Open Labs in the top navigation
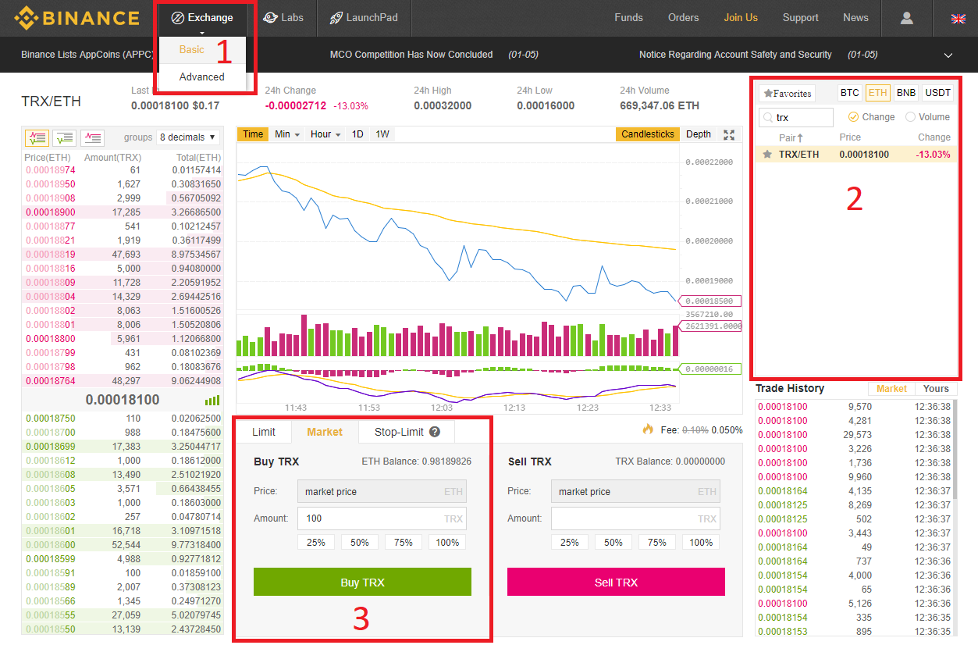 283,17
